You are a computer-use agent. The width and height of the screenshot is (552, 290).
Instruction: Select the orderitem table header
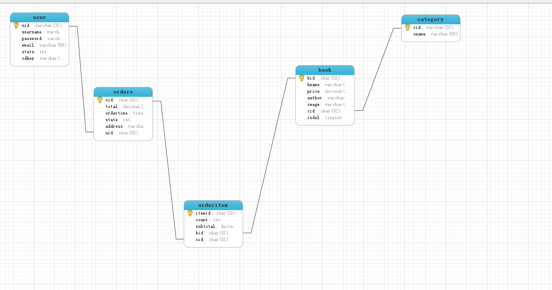coord(213,205)
